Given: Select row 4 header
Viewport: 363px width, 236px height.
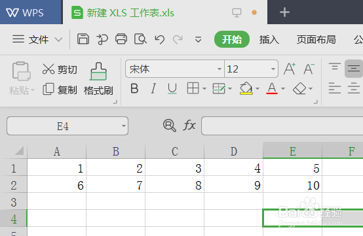Looking at the screenshot, I should (x=13, y=219).
